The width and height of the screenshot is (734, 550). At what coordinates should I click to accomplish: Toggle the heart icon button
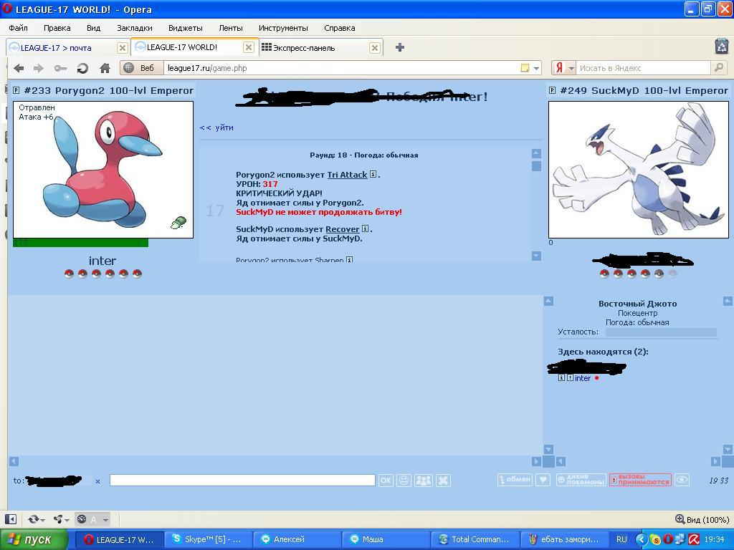(x=543, y=479)
